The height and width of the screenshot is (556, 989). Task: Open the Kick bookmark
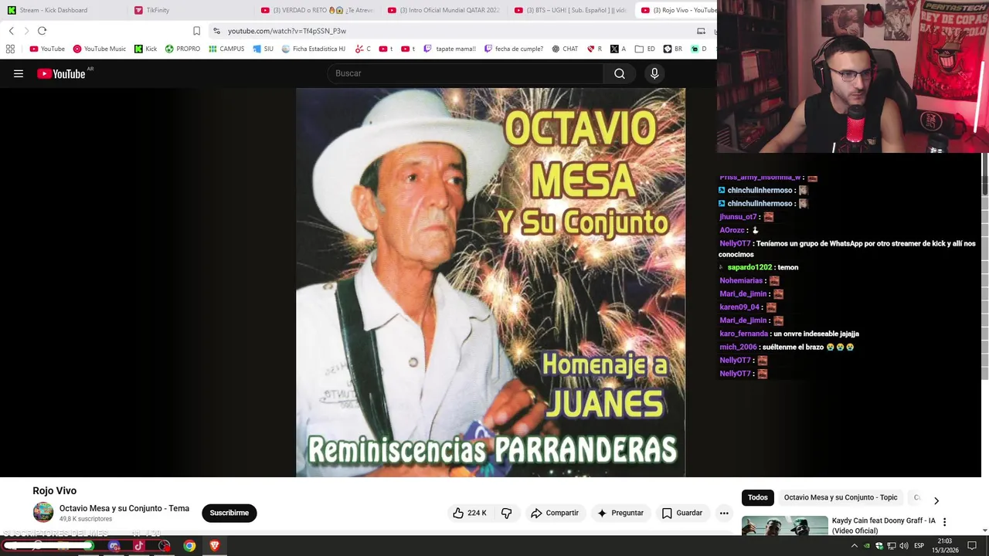click(145, 49)
